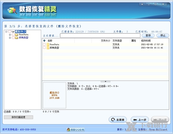
Task: Sort by 属性 column header
Action: [x=133, y=41]
